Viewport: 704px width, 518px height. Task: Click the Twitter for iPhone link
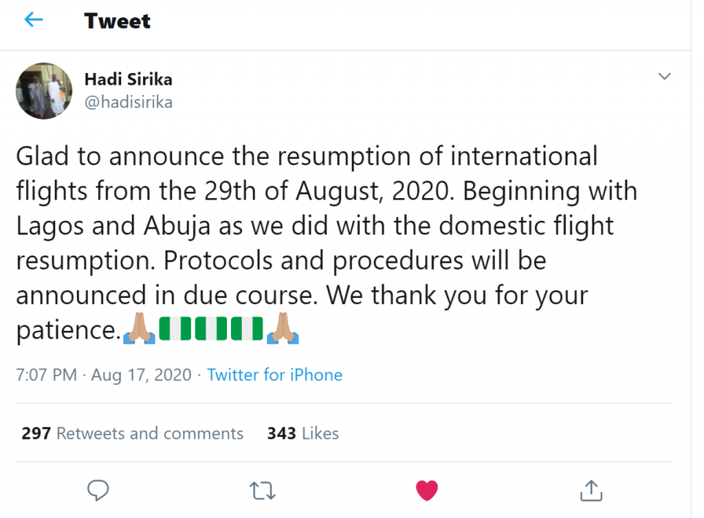274,375
